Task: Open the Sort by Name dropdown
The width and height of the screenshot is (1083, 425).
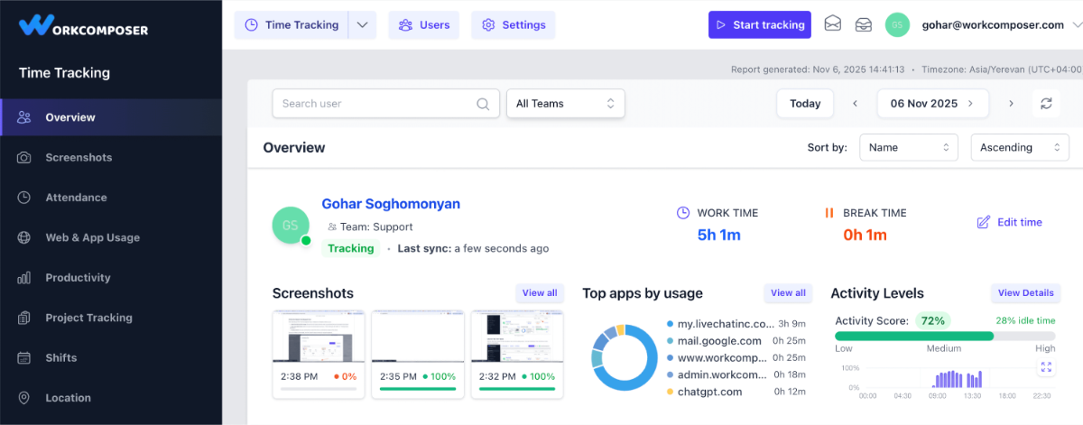Action: coord(909,147)
